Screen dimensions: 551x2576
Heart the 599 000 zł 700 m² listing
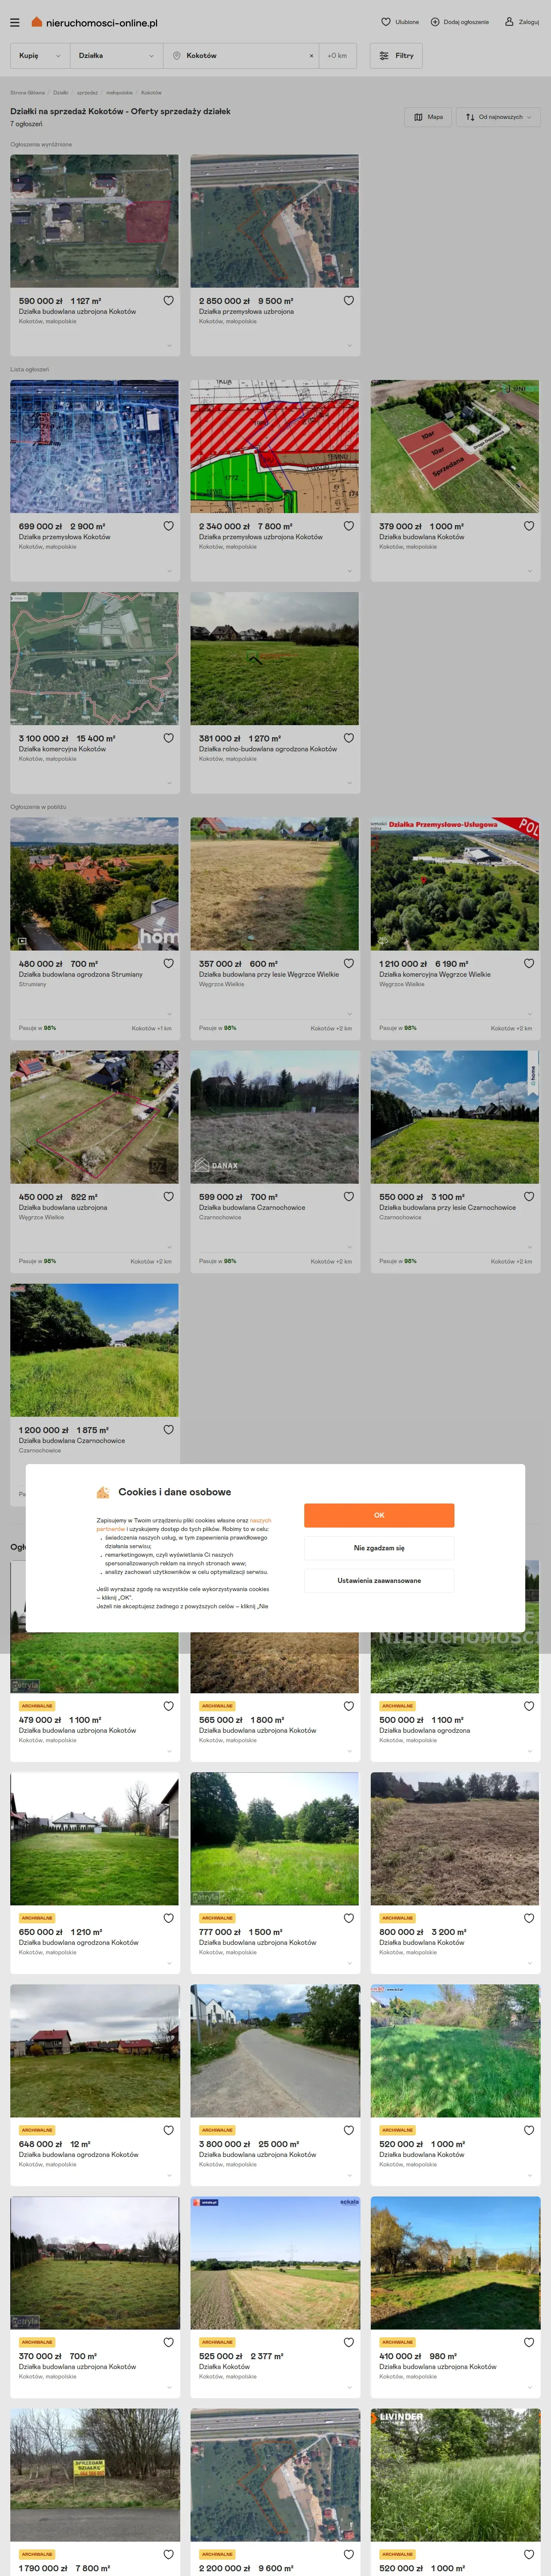348,1197
